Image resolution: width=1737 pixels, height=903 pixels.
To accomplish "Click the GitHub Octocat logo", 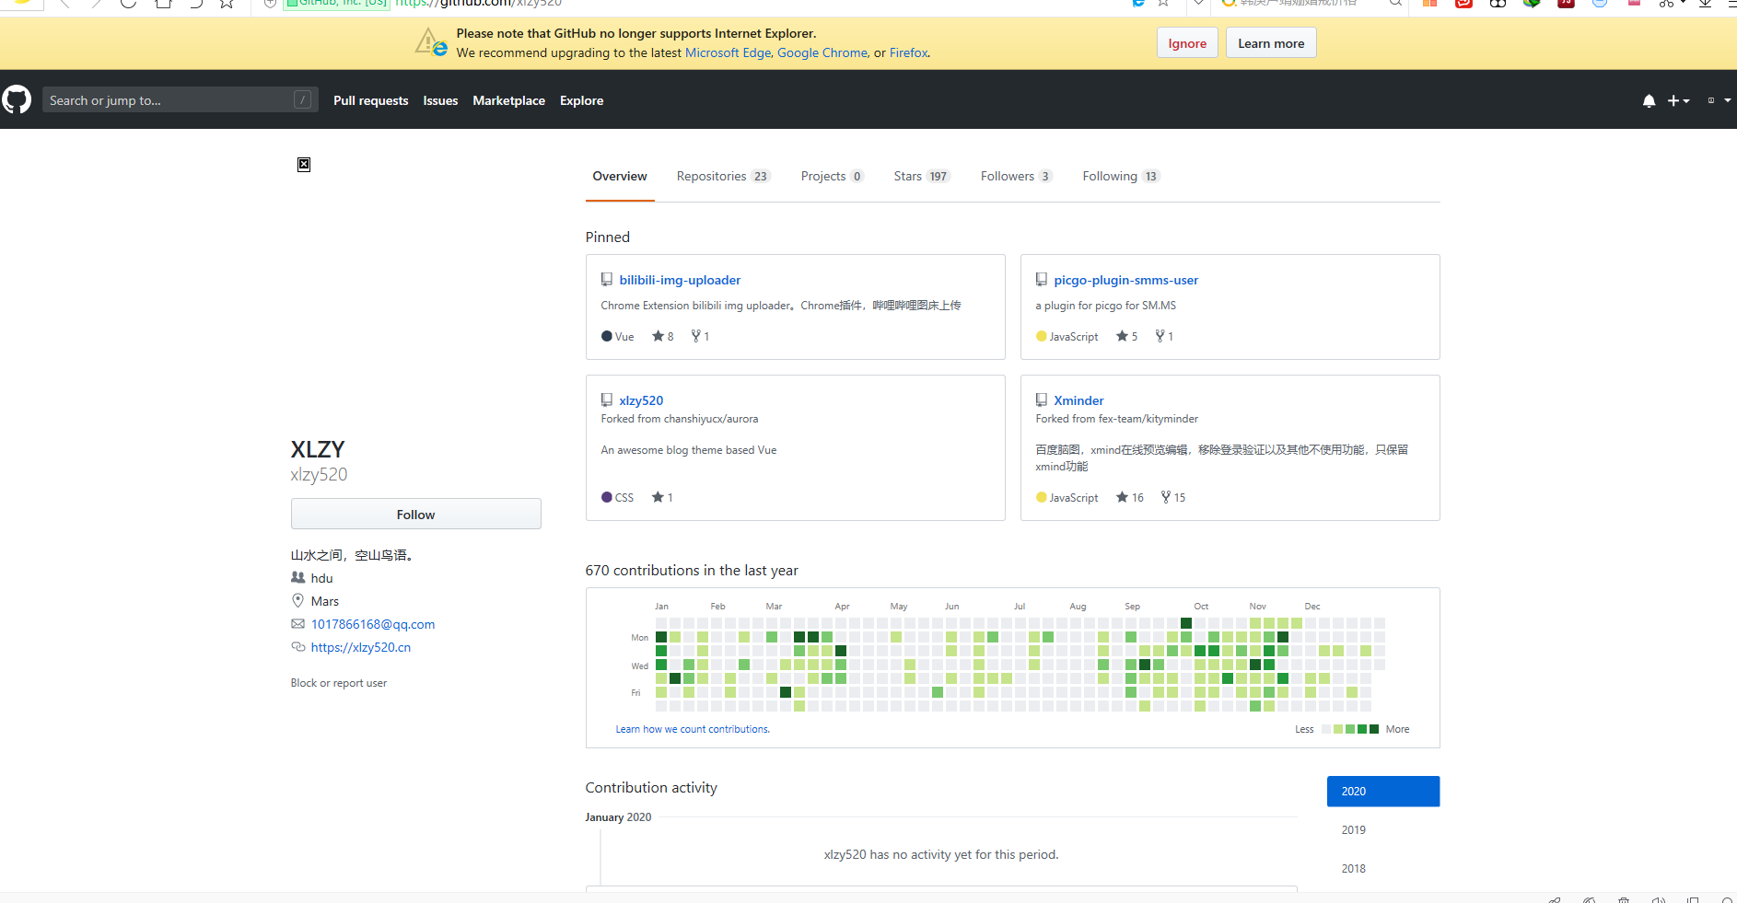I will pos(17,99).
